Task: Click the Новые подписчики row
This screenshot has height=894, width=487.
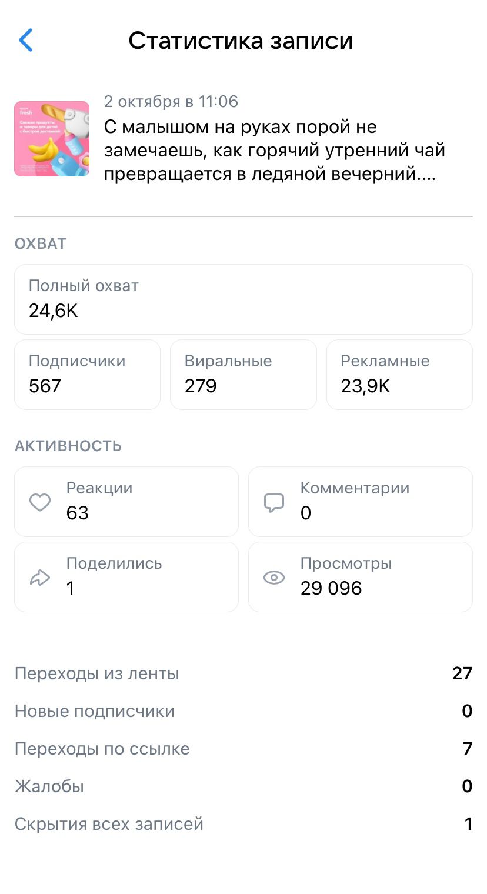Action: tap(243, 711)
